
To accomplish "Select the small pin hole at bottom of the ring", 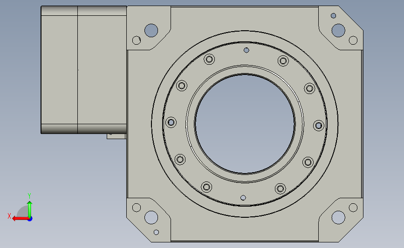I will (x=243, y=198).
